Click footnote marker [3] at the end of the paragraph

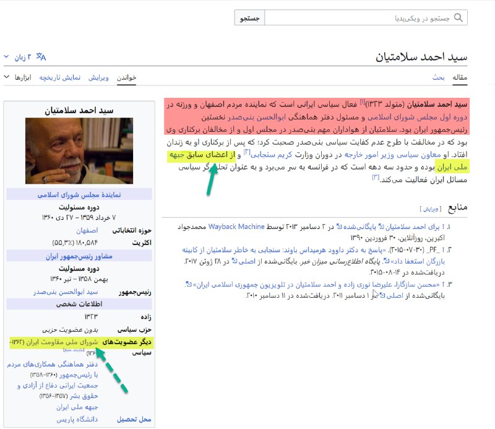(x=376, y=178)
